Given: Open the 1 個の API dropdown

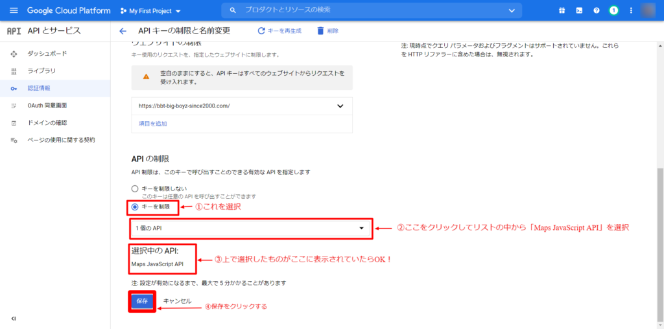Looking at the screenshot, I should pos(251,229).
